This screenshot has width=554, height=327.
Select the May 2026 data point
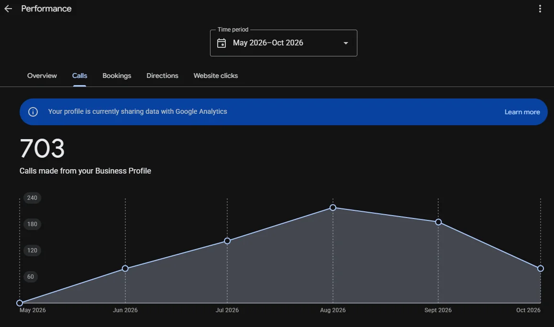coord(20,303)
